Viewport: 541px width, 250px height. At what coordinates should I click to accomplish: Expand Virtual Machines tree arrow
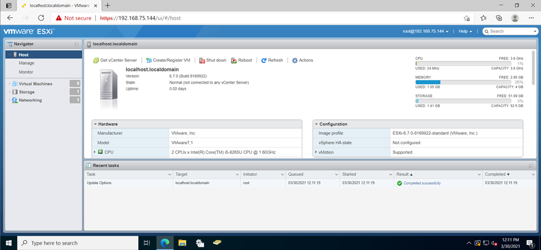point(9,84)
